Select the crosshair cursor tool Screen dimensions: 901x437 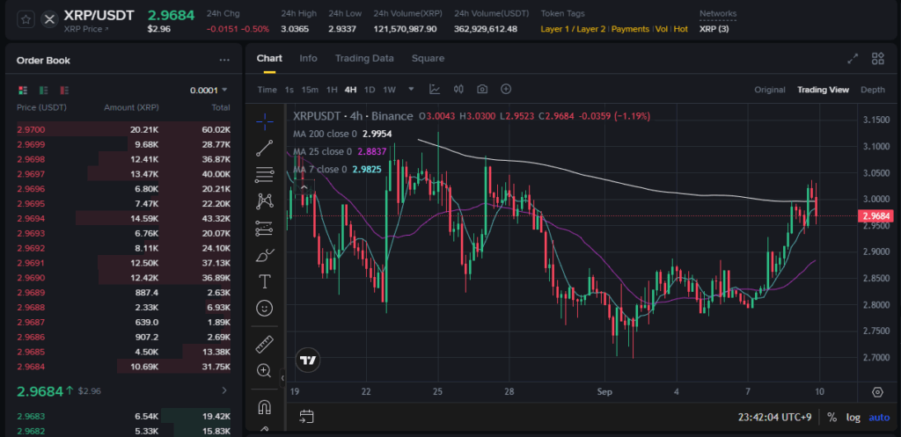264,120
